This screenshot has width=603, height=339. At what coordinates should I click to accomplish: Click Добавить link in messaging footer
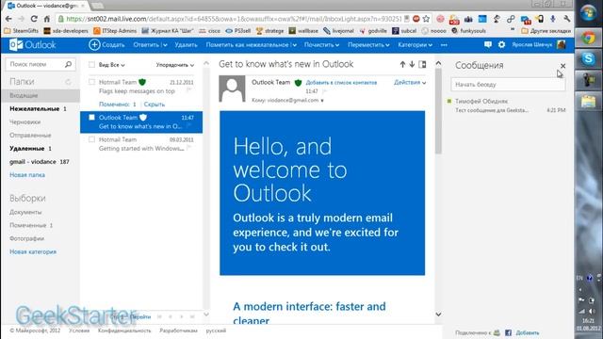click(x=528, y=332)
